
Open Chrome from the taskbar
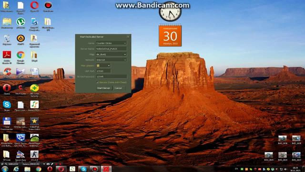coord(39,169)
